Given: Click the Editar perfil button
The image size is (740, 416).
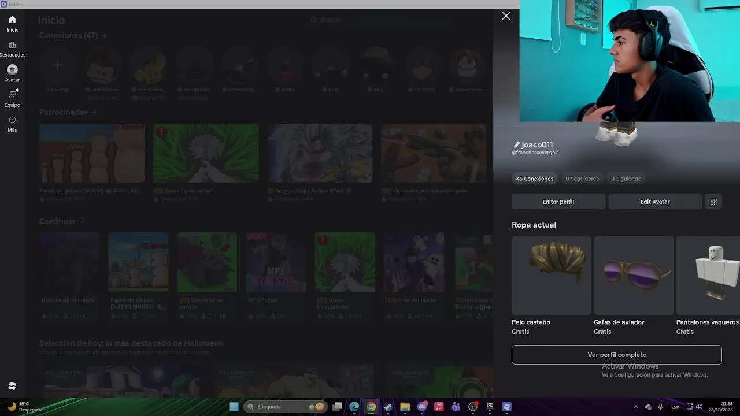Looking at the screenshot, I should (558, 202).
